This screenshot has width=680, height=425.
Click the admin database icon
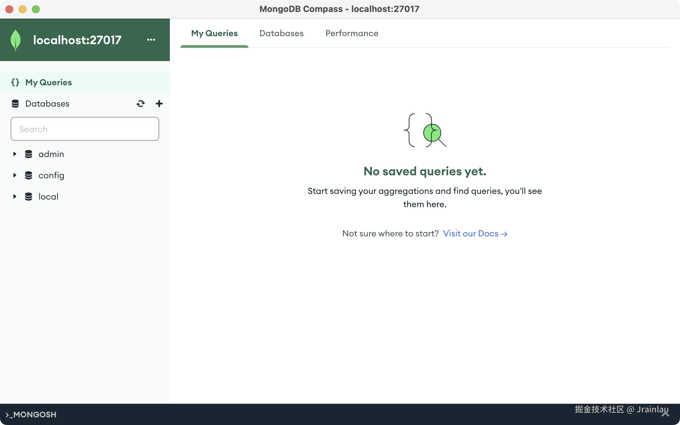pos(29,154)
